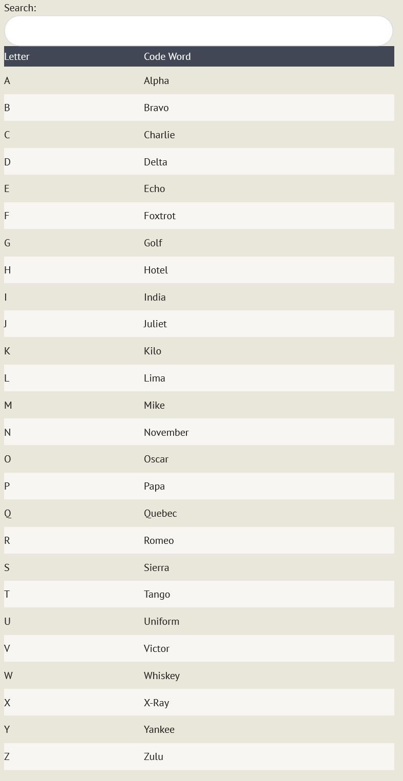This screenshot has height=781, width=403.
Task: Select the Juliet code word
Action: (x=155, y=324)
